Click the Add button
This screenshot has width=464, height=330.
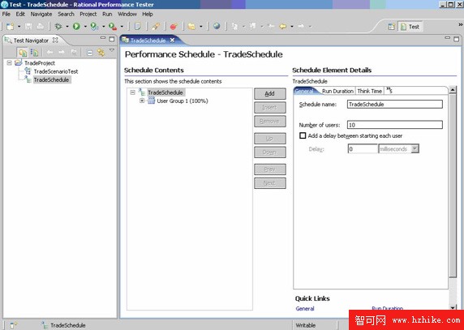pos(270,94)
